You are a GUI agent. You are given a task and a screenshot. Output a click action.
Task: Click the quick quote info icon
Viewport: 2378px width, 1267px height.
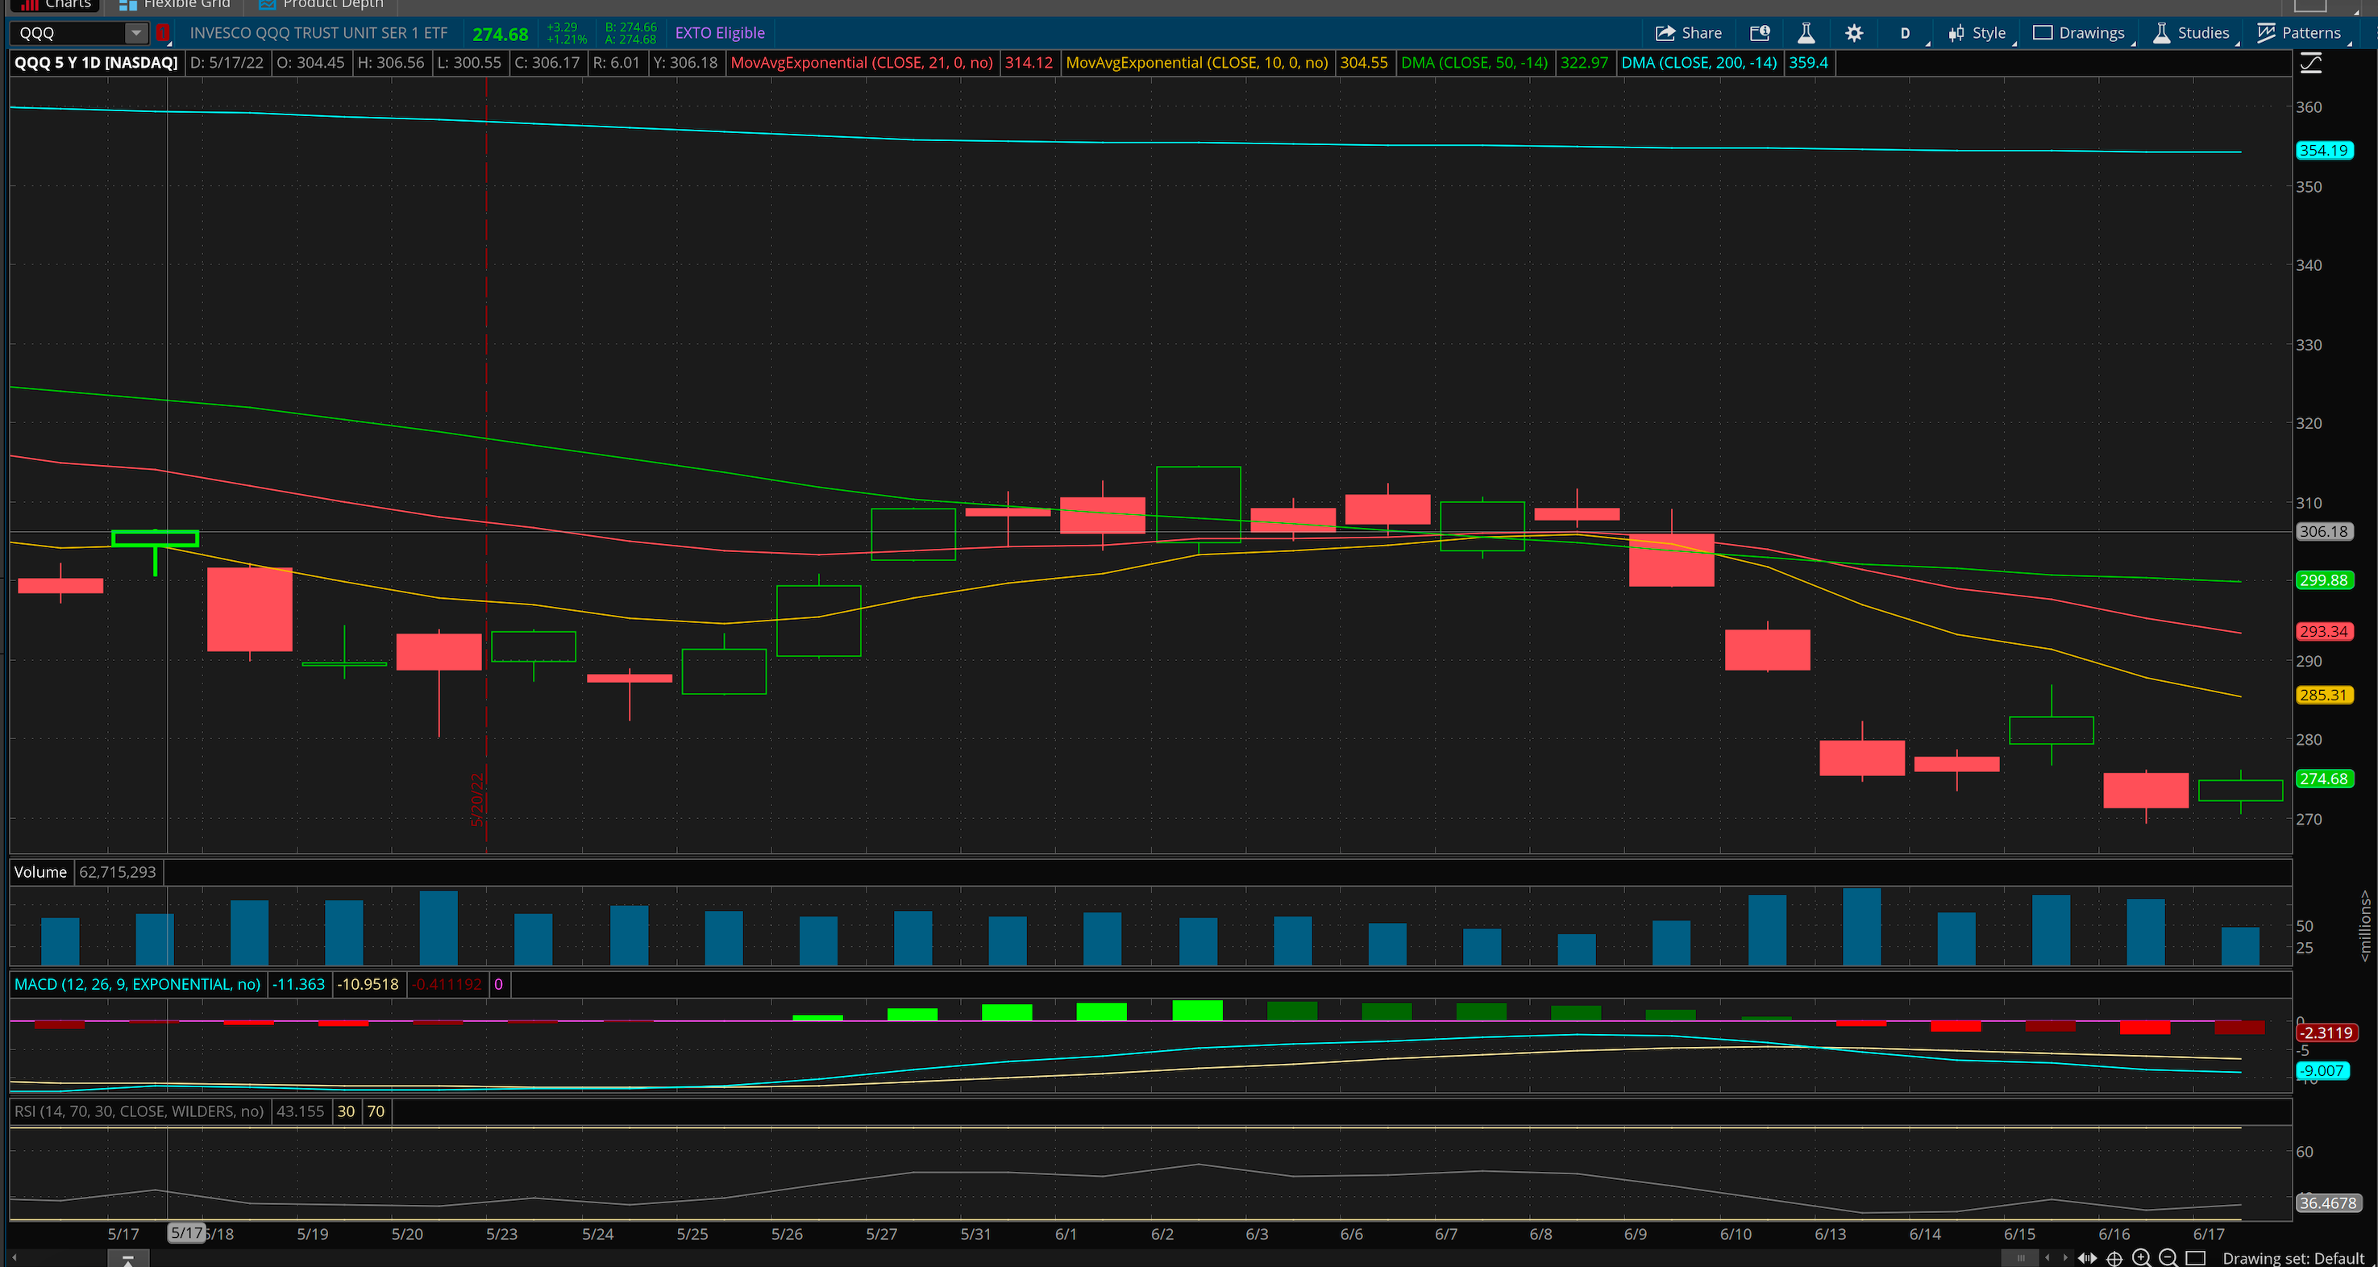1760,33
